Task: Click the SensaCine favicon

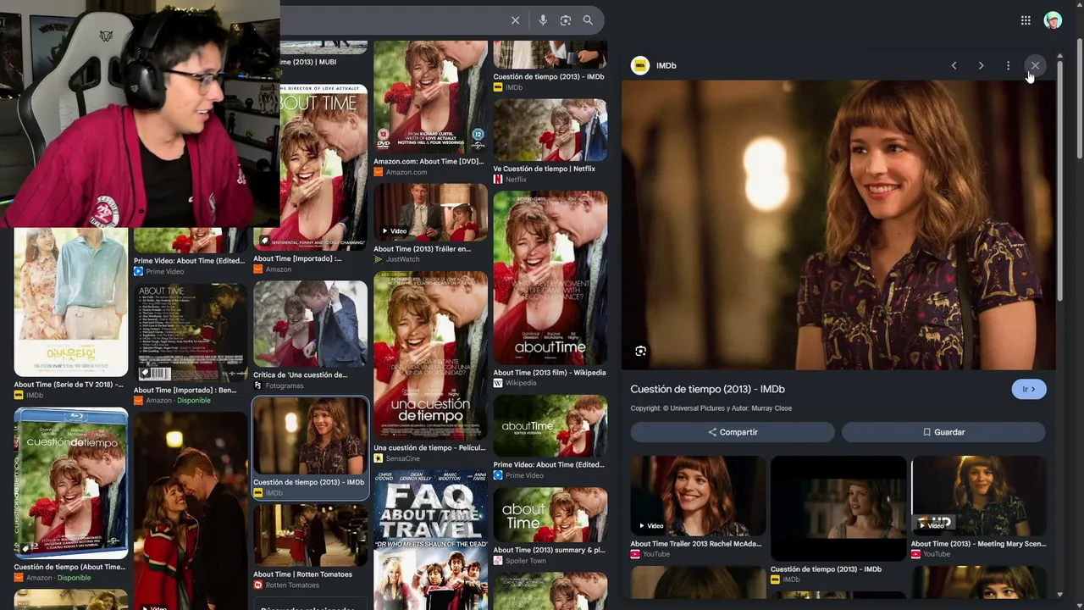Action: tap(379, 458)
